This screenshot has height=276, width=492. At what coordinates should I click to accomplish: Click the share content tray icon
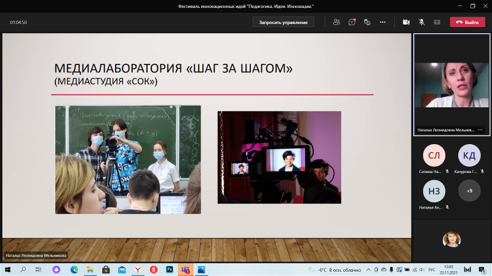tap(437, 22)
